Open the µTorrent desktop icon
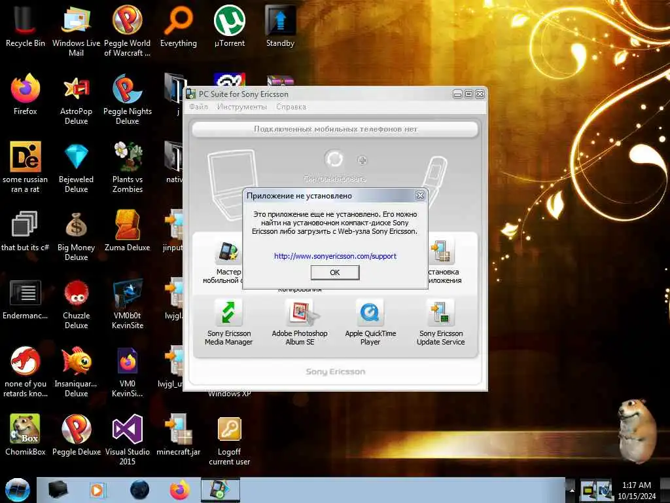Viewport: 670px width, 503px height. (x=230, y=20)
